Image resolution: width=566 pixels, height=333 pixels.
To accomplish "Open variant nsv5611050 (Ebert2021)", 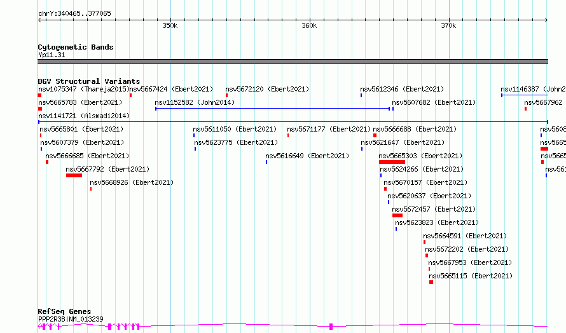I will (x=235, y=129).
